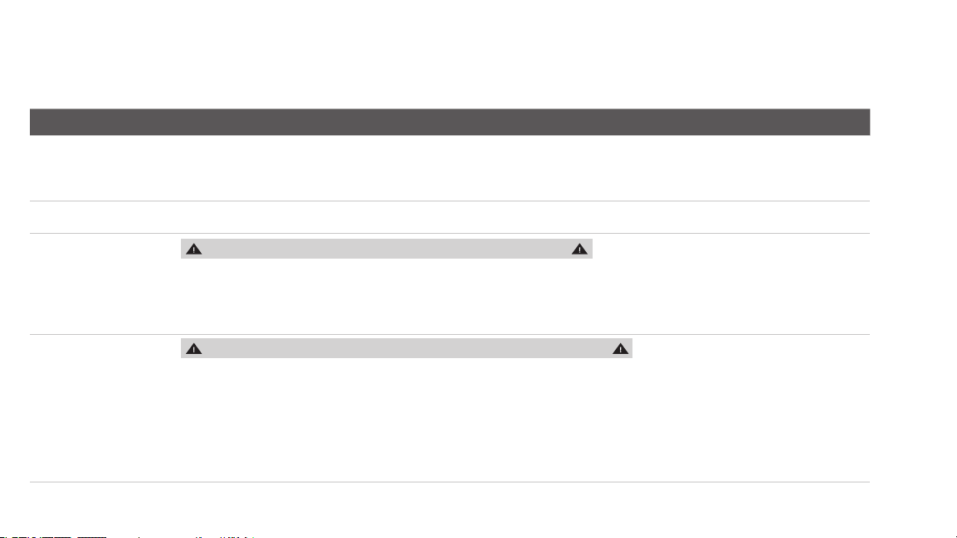Click the blank area beneath the upper warning banner
957x538 pixels.
point(525,296)
